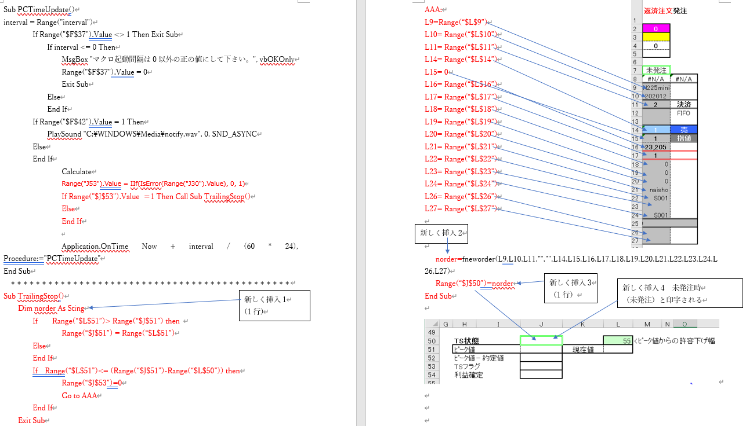The image size is (746, 426).
Task: Click the 新しく挿入 2 callout box
Action: click(443, 233)
